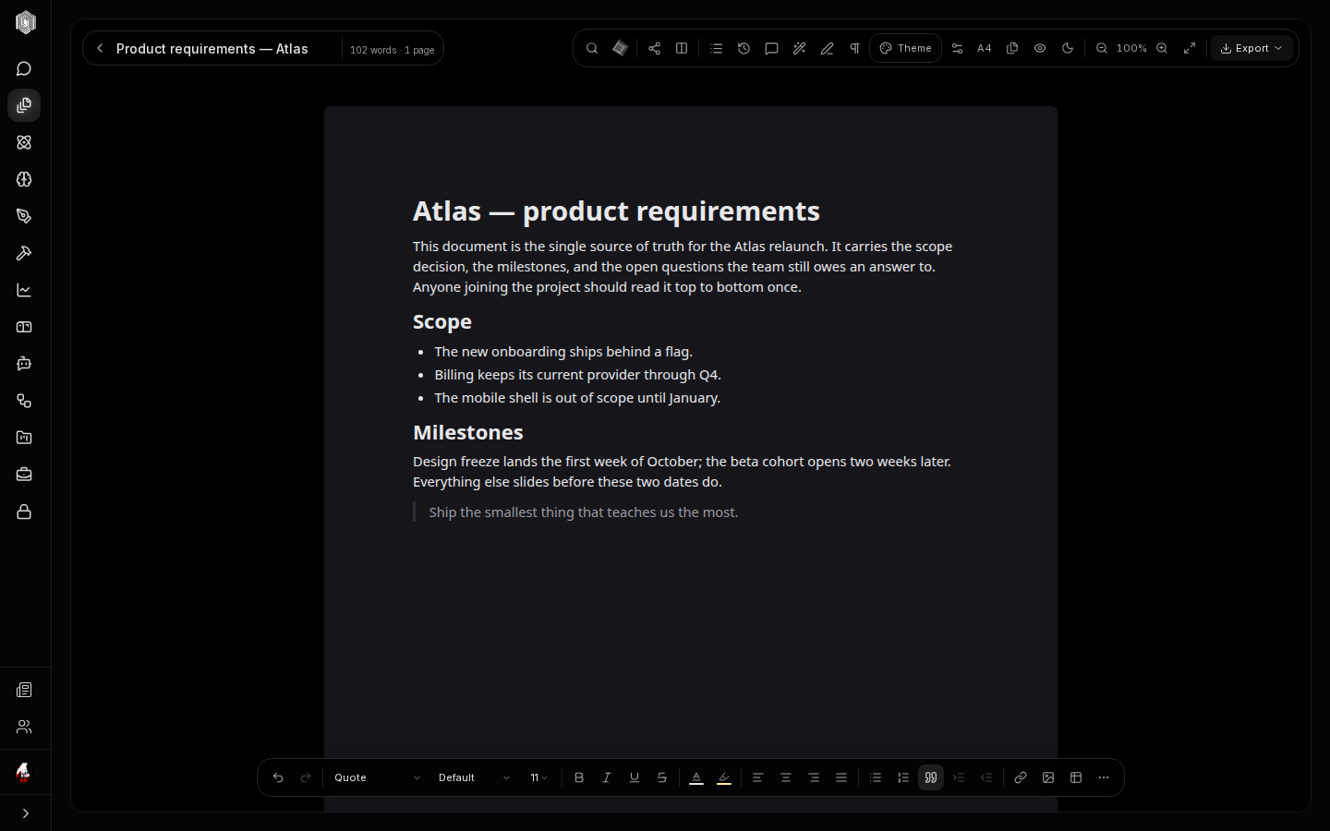Viewport: 1330px width, 831px height.
Task: Undo the last action
Action: pos(278,777)
